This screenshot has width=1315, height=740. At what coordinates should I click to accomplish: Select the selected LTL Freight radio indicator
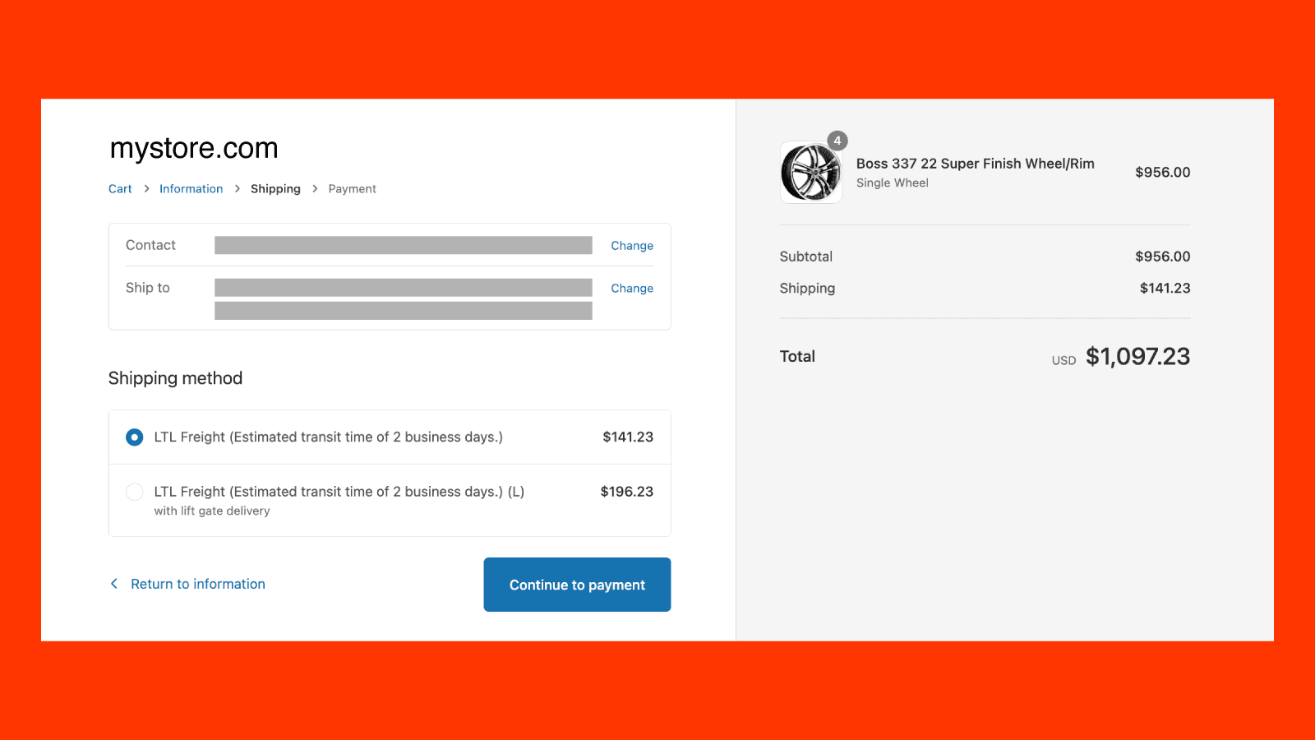click(134, 437)
